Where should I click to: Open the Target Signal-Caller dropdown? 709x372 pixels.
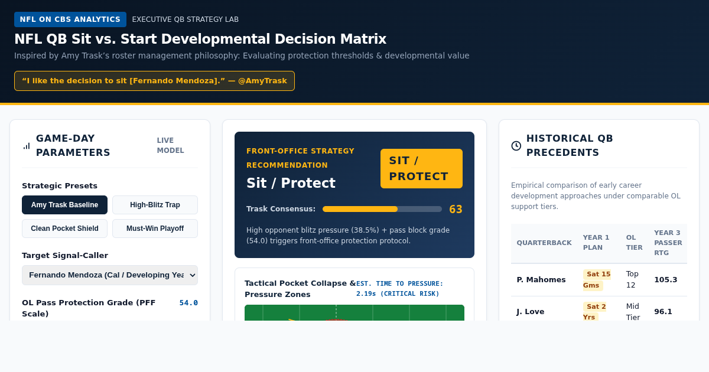[110, 275]
